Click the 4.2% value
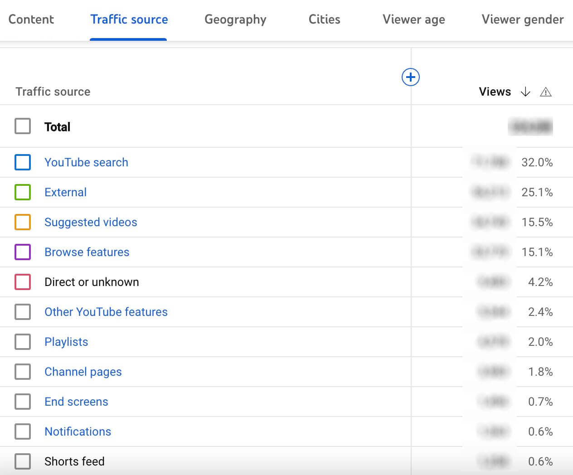Screen dimensions: 573x475 click(x=540, y=282)
